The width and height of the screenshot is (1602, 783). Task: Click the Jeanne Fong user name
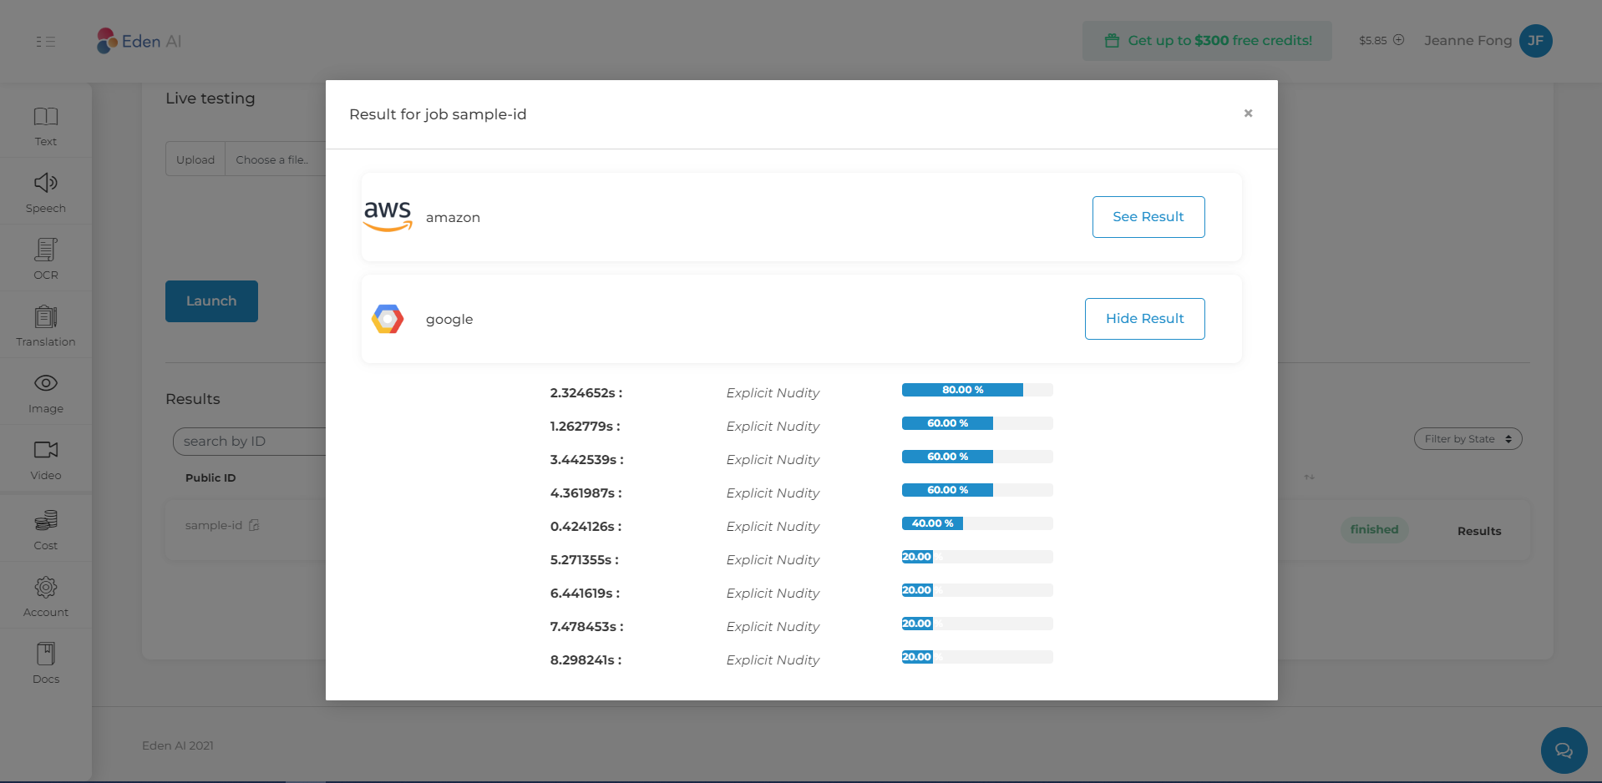[1468, 41]
